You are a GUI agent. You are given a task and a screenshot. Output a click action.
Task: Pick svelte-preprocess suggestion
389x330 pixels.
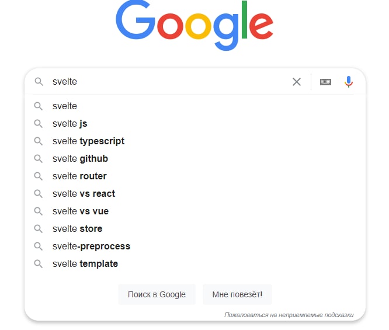click(91, 246)
